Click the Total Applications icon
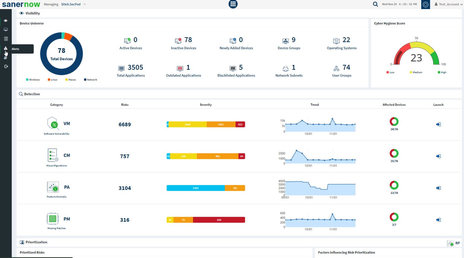The image size is (464, 258). (121, 68)
